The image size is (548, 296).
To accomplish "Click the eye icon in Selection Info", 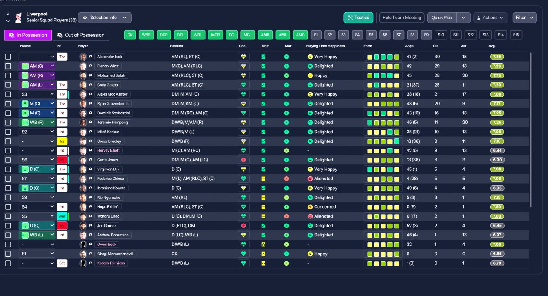I will tap(85, 18).
